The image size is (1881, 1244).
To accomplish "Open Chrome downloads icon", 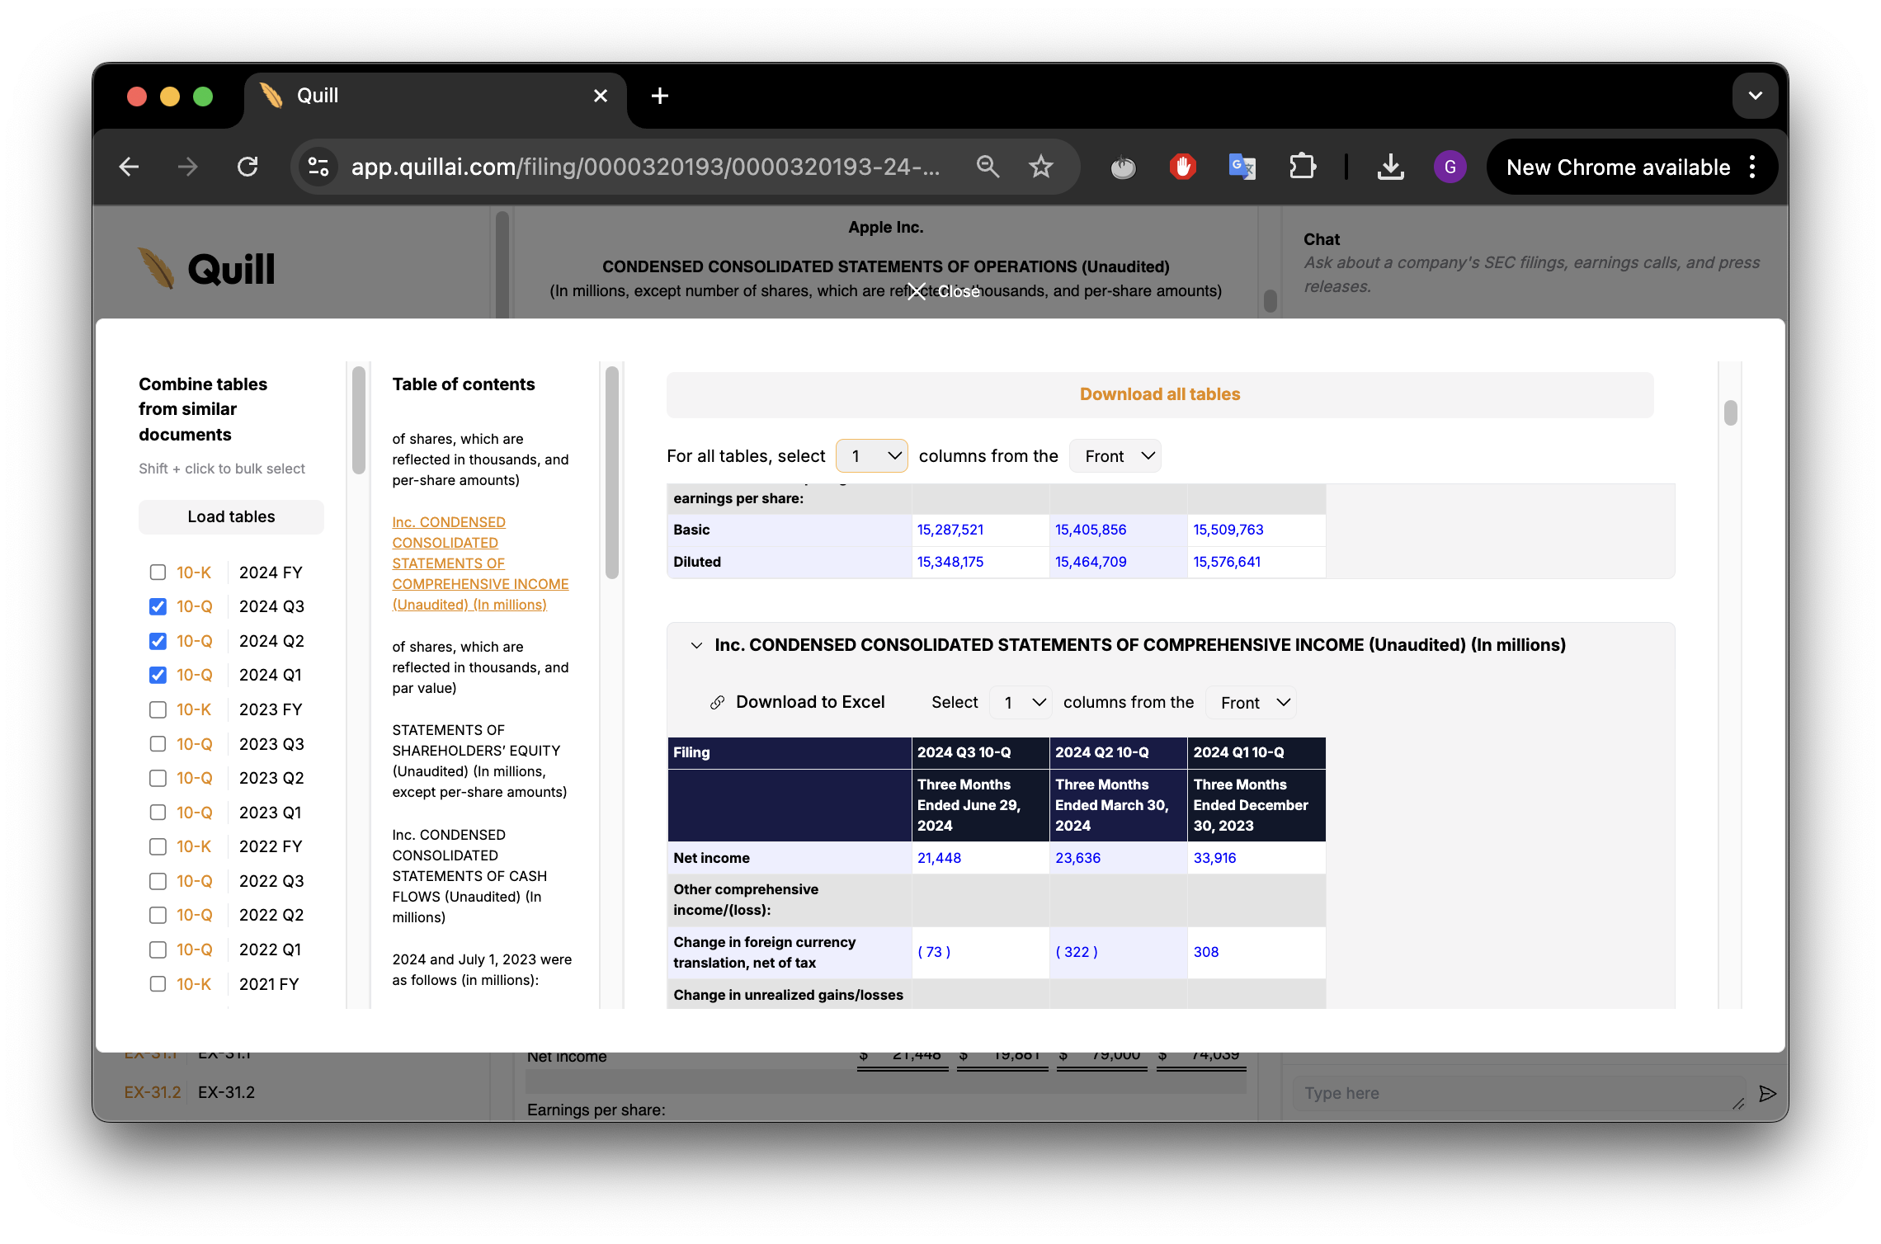I will pyautogui.click(x=1391, y=166).
